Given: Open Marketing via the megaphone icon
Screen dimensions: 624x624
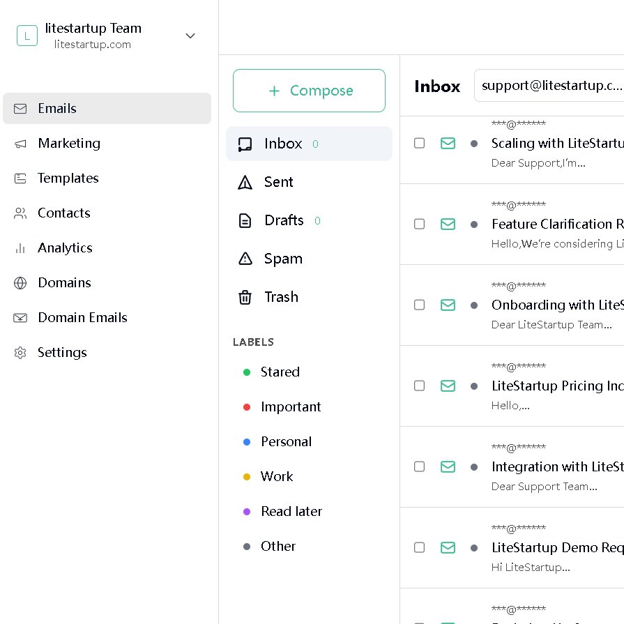Looking at the screenshot, I should pyautogui.click(x=20, y=143).
